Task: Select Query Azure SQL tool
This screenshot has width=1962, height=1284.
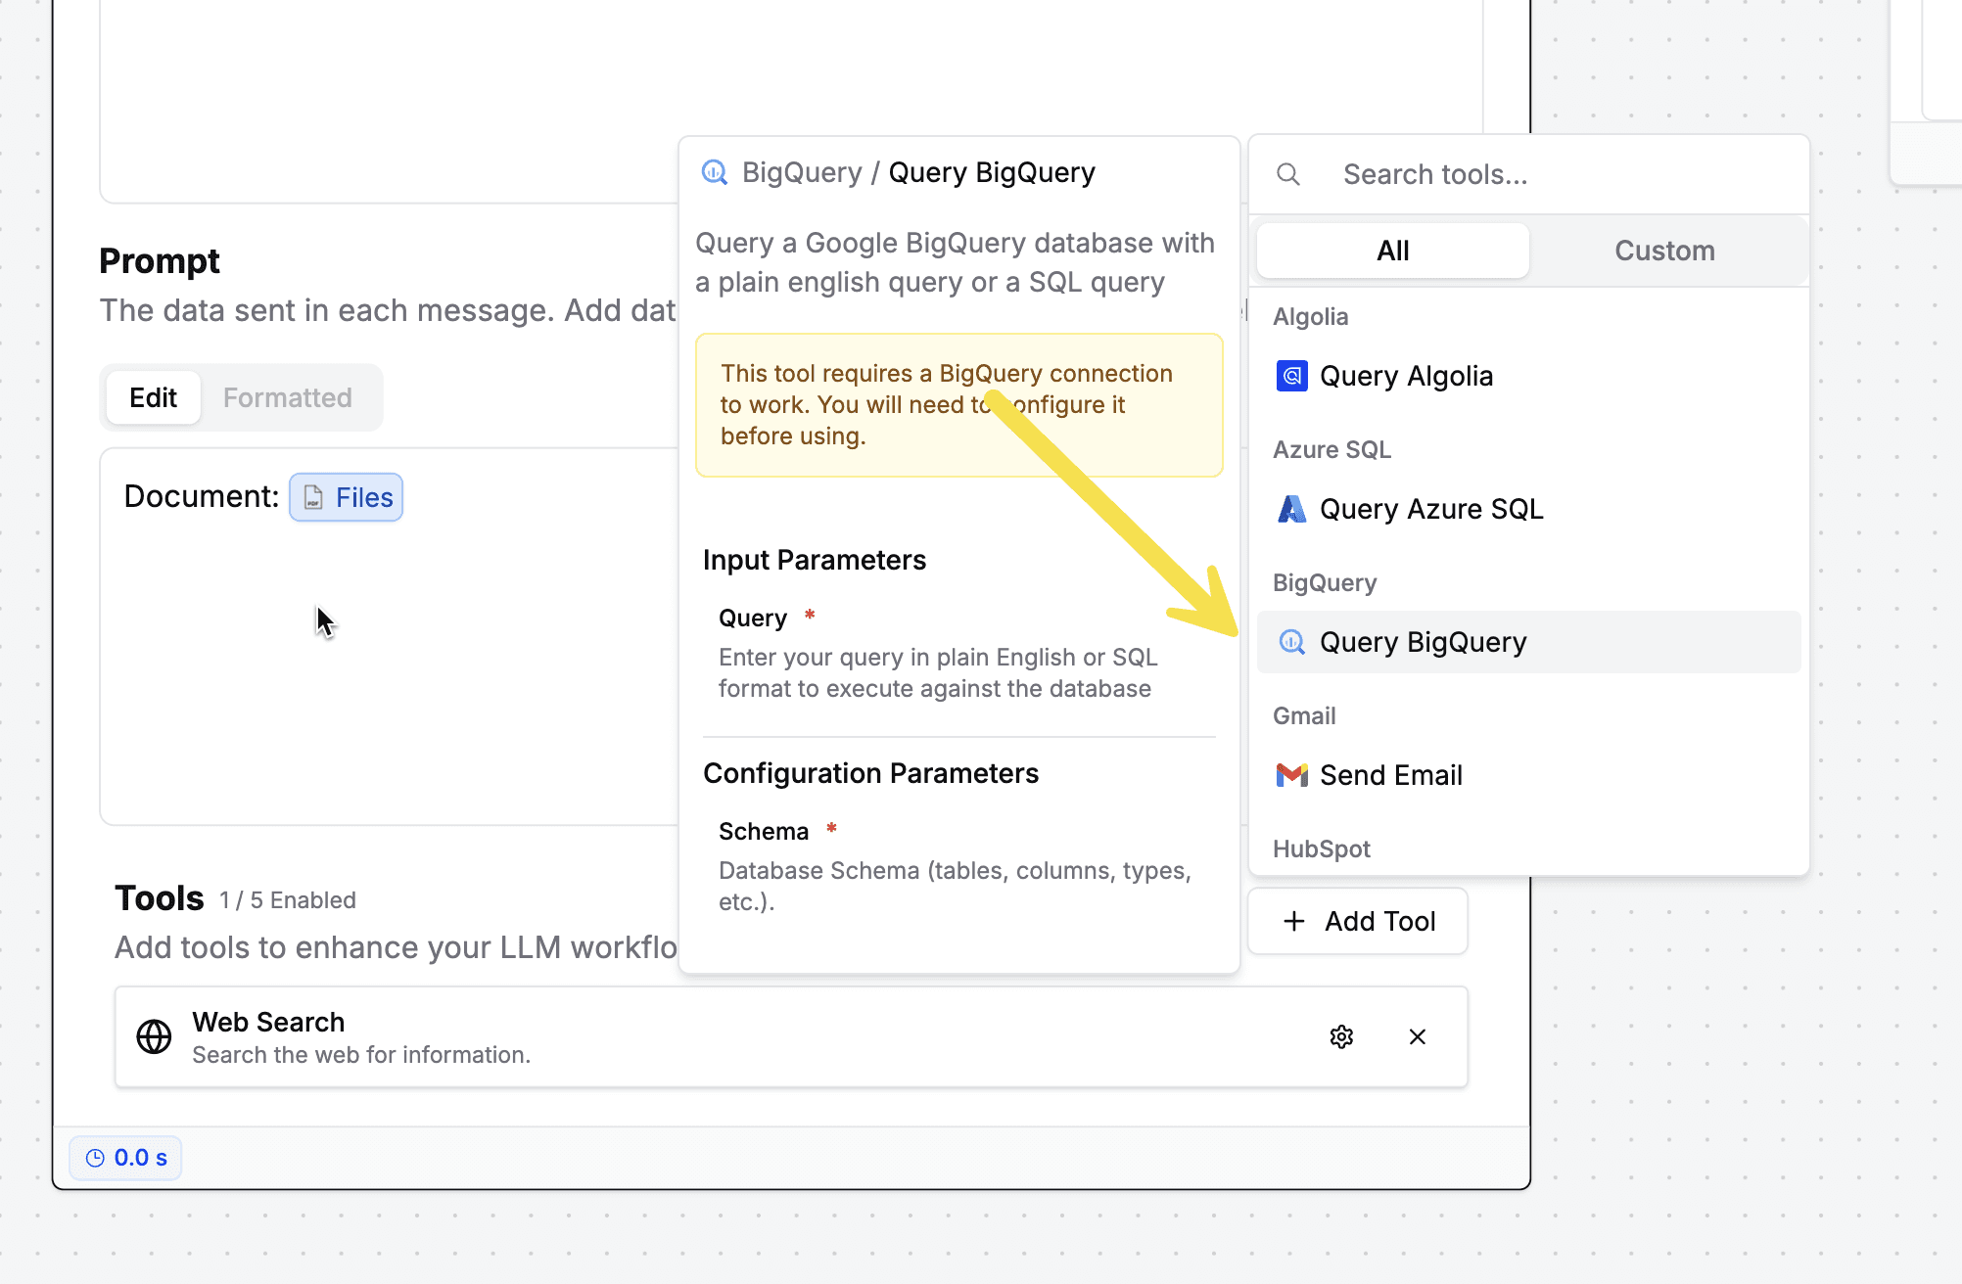Action: point(1529,509)
